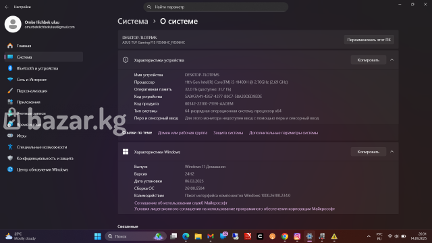Click the Специальные возможности accessibility icon
432x243 pixels.
pos(10,147)
